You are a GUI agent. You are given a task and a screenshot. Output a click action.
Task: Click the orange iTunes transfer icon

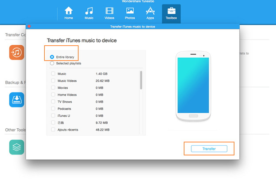click(17, 52)
